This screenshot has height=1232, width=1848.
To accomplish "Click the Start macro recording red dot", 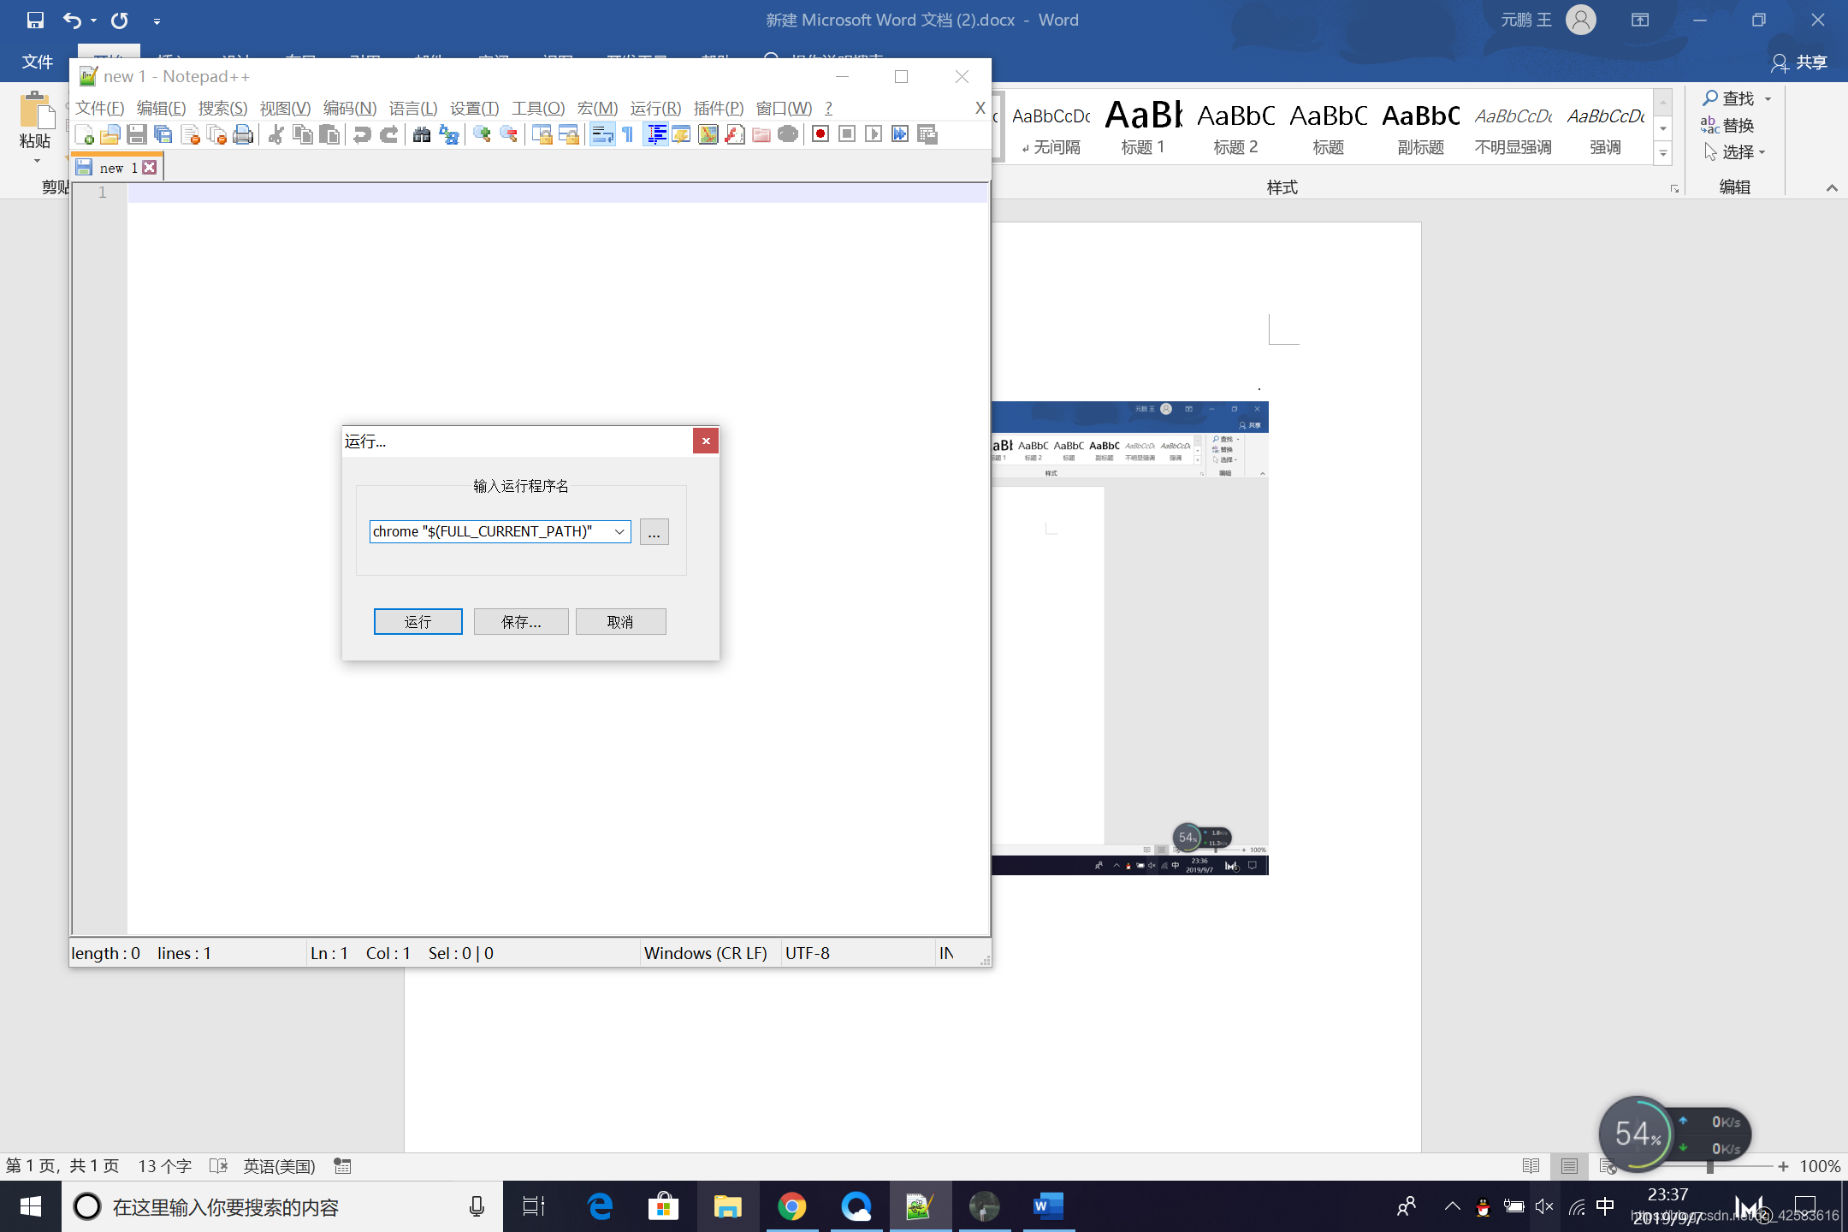I will tap(820, 134).
